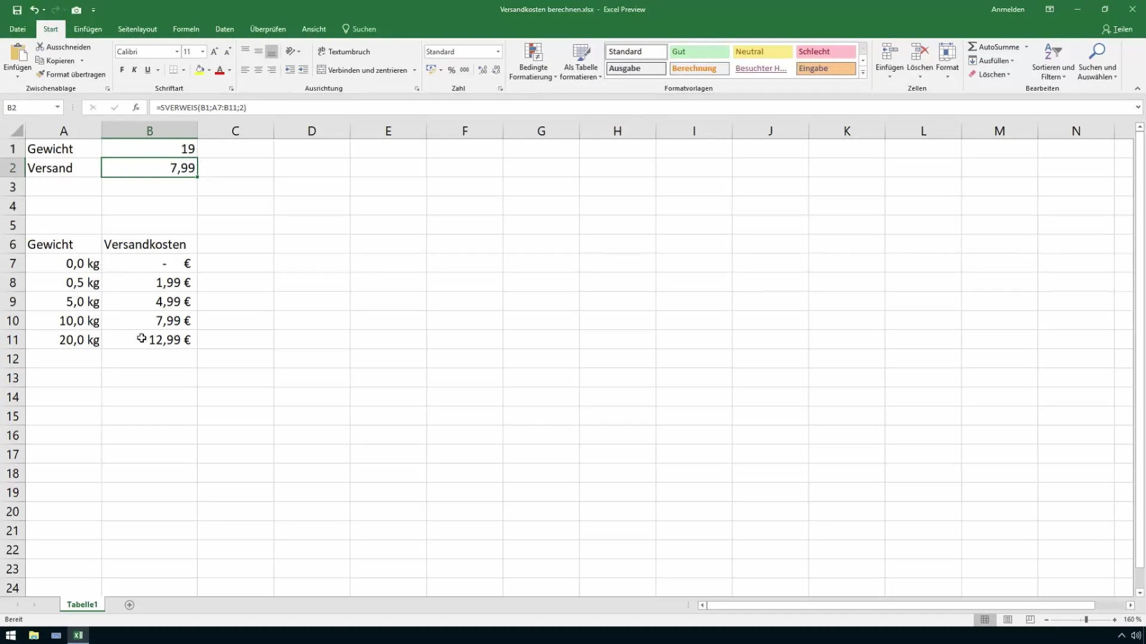Click the zoom slider handle
The image size is (1146, 644).
point(1086,620)
